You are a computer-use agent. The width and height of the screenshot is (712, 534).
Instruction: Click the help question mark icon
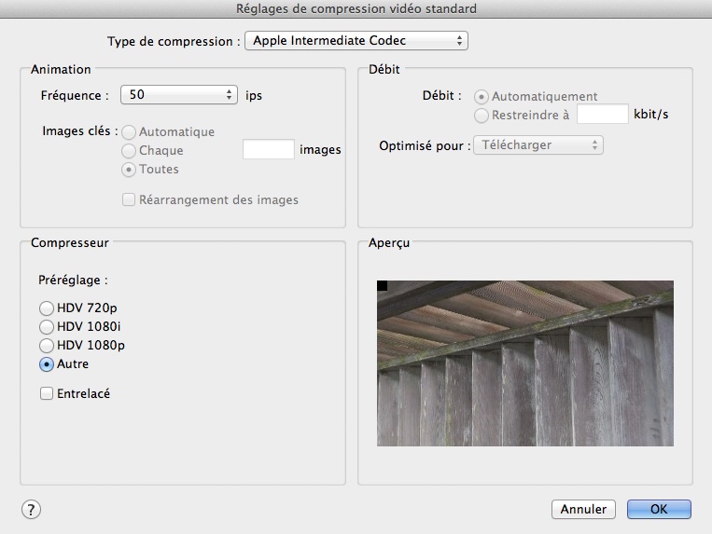(31, 510)
